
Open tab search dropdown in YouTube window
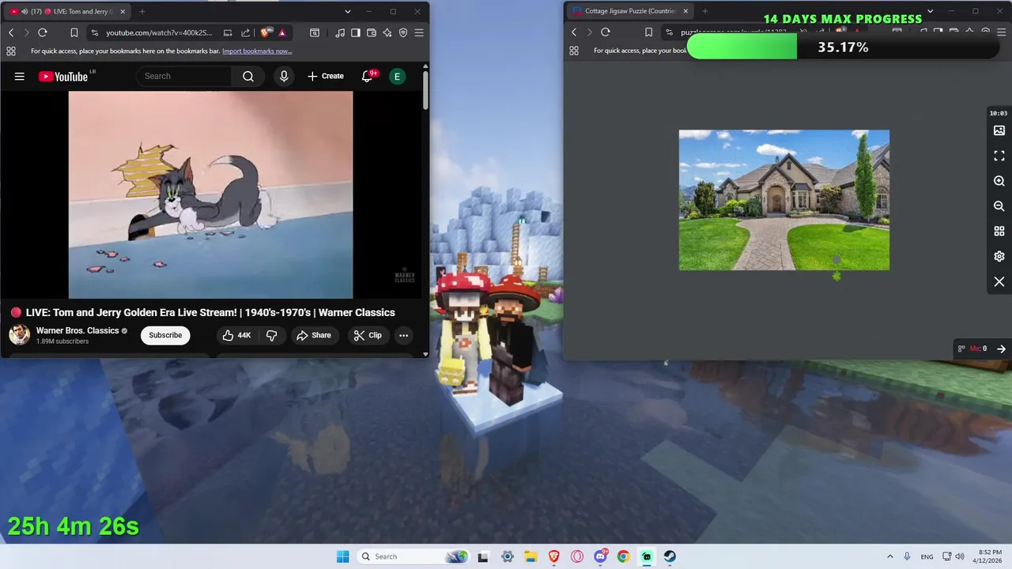coord(348,11)
